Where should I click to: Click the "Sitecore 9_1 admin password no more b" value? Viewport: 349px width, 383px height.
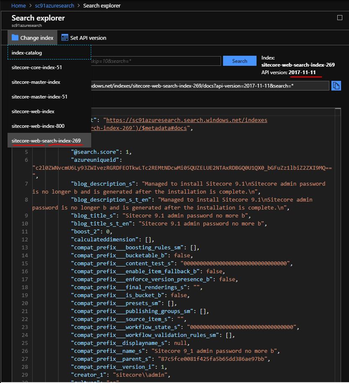click(214, 351)
